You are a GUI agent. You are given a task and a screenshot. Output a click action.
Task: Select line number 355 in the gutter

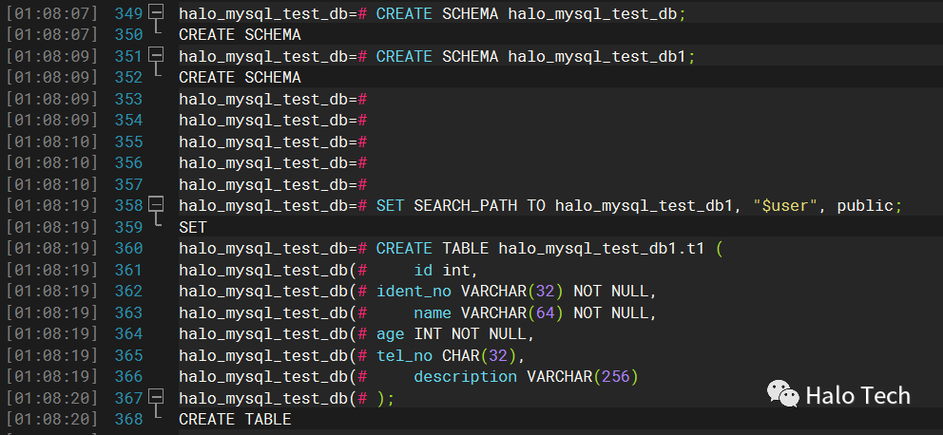[128, 142]
